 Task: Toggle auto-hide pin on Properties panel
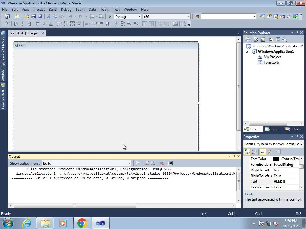point(297,137)
